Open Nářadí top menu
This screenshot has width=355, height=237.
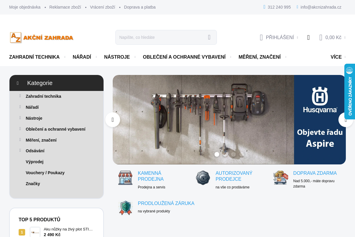pos(82,57)
